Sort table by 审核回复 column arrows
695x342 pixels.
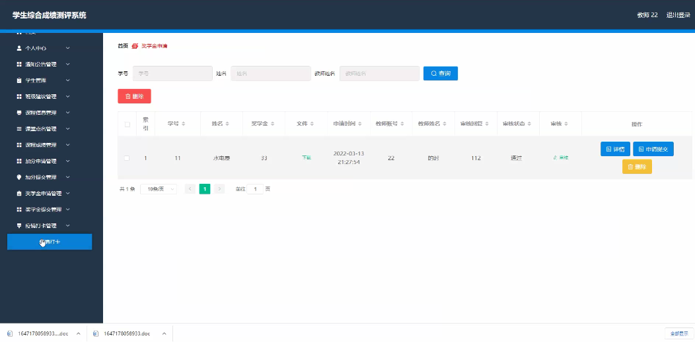tap(487, 124)
